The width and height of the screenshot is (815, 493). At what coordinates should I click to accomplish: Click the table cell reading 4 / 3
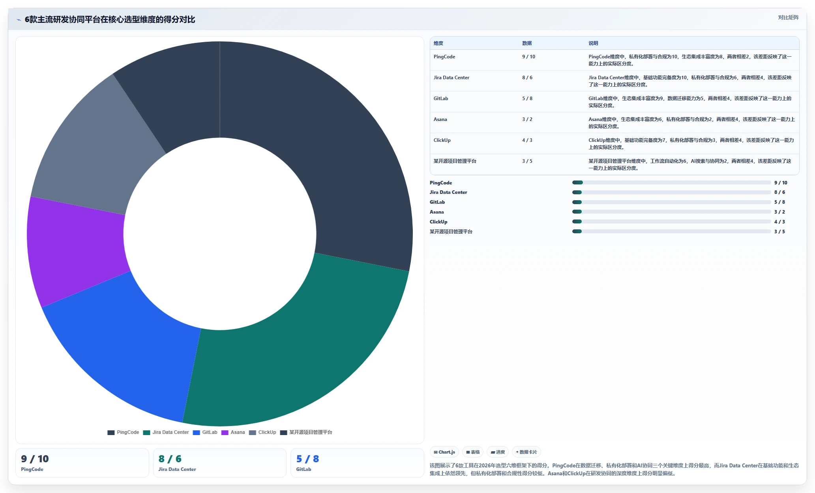(x=527, y=140)
